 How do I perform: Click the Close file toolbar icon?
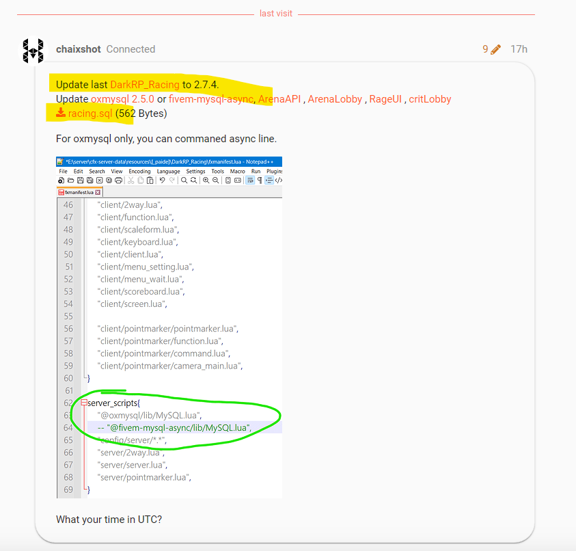click(99, 180)
